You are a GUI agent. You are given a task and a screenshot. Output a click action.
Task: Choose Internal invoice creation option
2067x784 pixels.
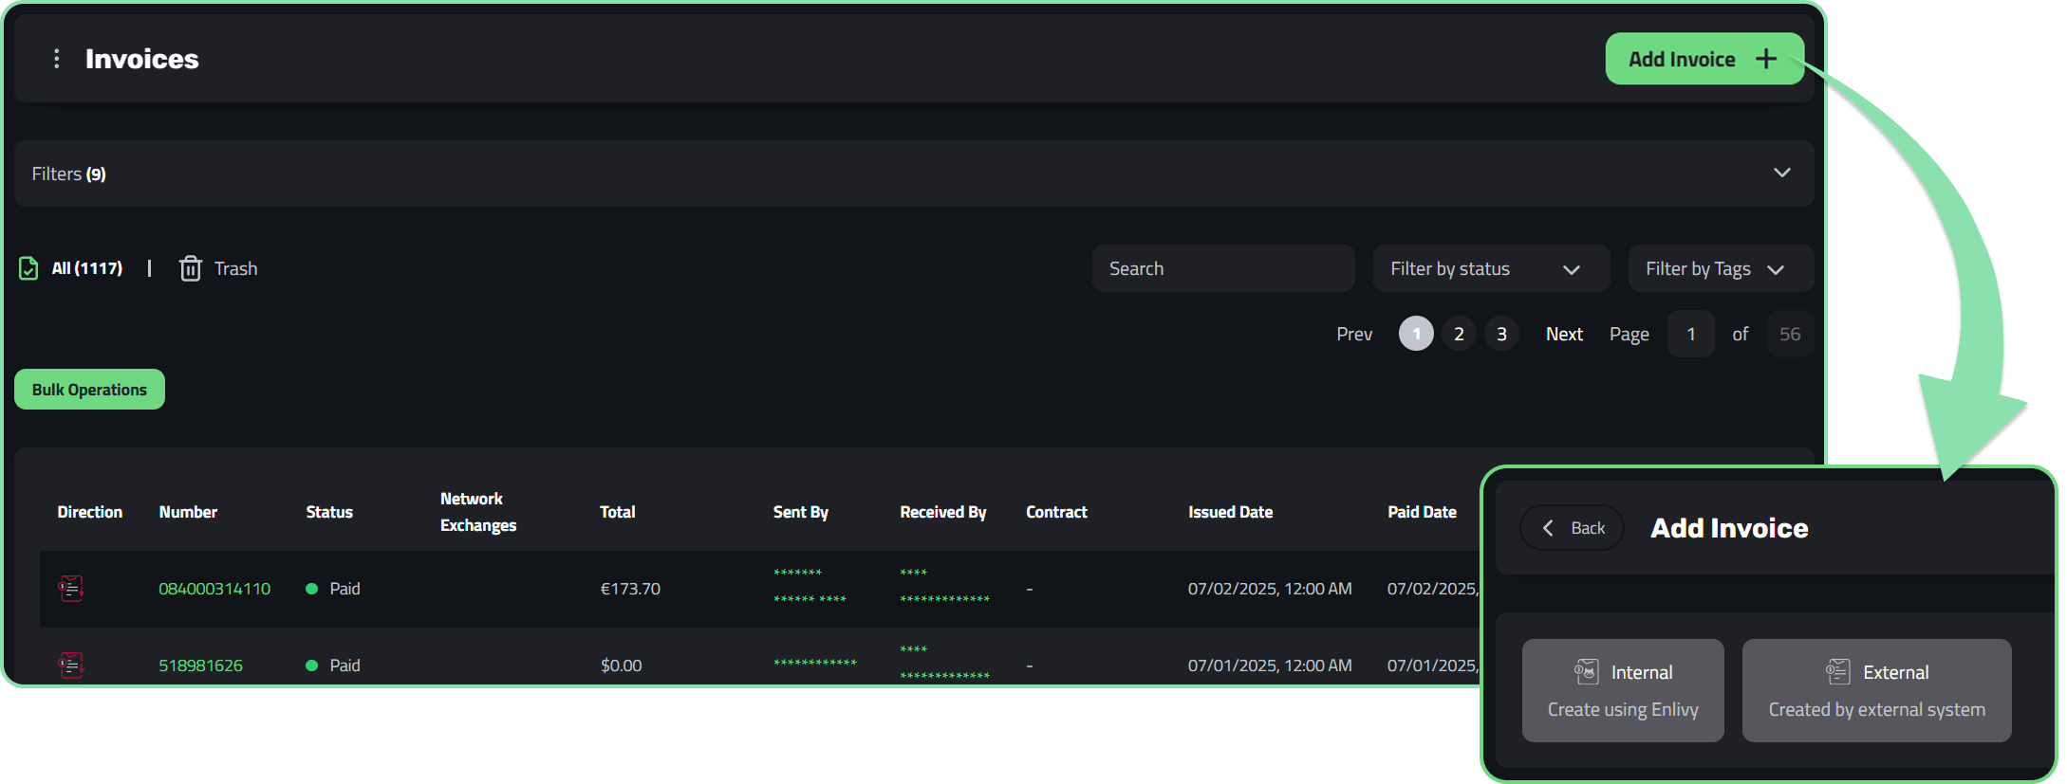(x=1623, y=690)
